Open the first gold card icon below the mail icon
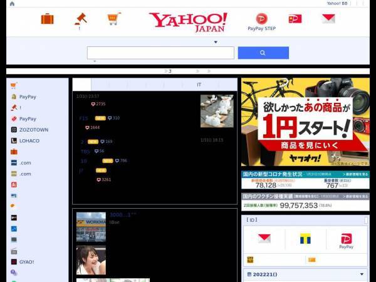 pyautogui.click(x=250, y=259)
